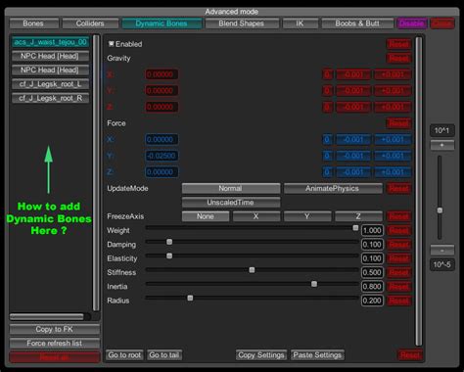Click the Weight value field showing 1.000
The height and width of the screenshot is (372, 464).
click(372, 230)
